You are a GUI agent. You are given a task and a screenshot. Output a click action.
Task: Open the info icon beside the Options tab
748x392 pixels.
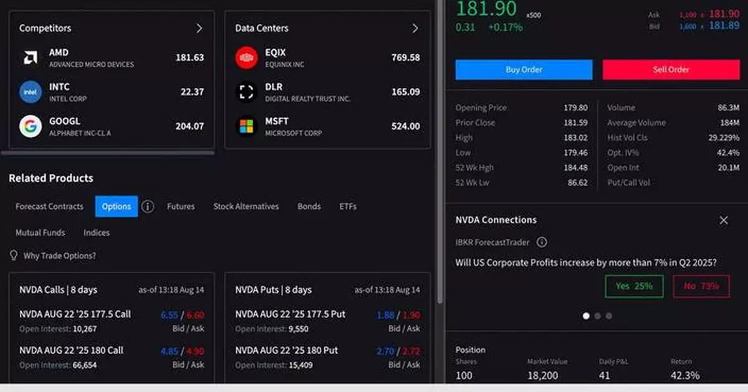coord(148,206)
